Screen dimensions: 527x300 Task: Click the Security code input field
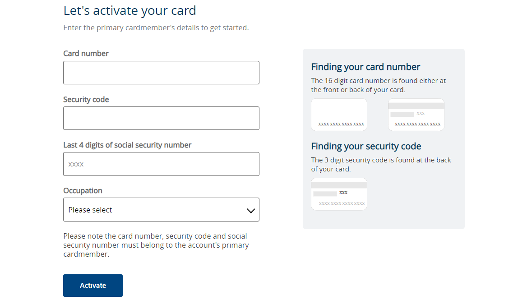tap(161, 118)
